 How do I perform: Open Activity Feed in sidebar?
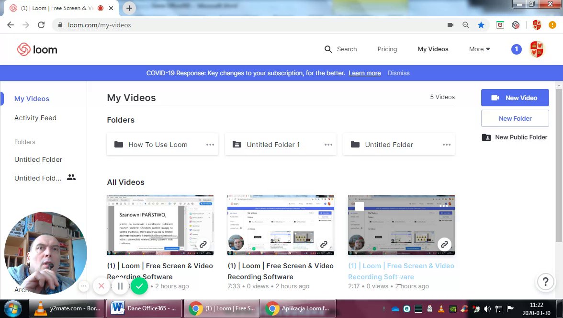tap(35, 118)
